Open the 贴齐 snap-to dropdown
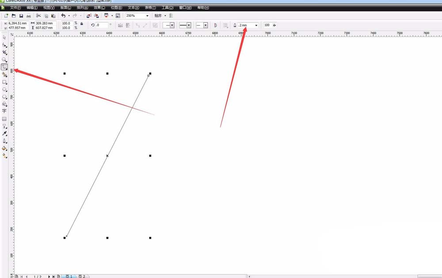 point(165,16)
